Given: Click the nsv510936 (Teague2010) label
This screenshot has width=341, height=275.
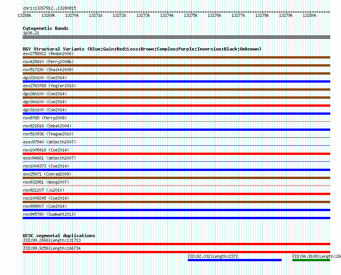Looking at the screenshot, I should coord(48,134).
